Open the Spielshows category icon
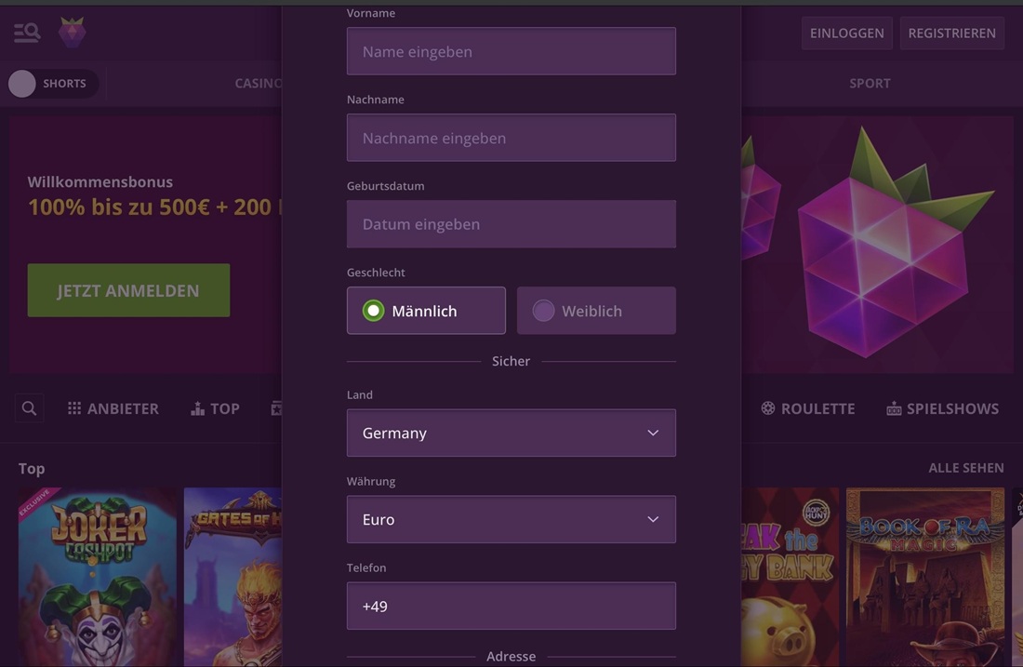The height and width of the screenshot is (667, 1023). pos(894,408)
